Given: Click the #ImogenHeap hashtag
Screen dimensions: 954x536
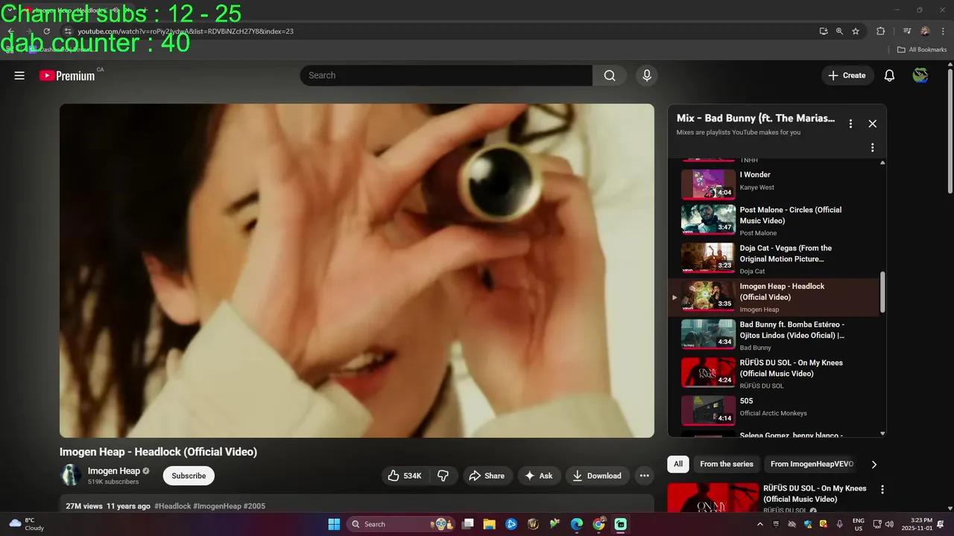Looking at the screenshot, I should click(x=218, y=506).
